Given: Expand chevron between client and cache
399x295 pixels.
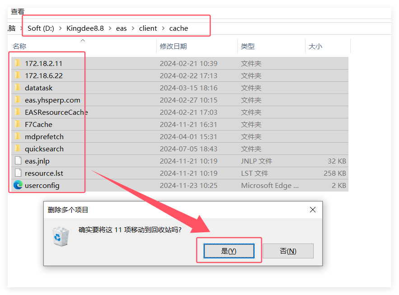Looking at the screenshot, I should tap(163, 28).
